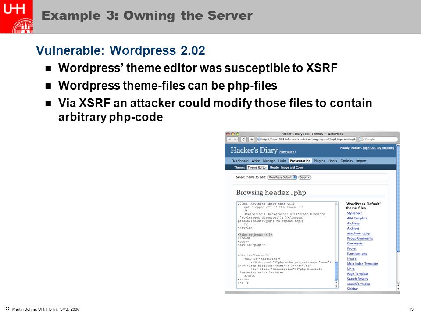Screen dimensions: 421x316
Task: Click the Google search field
Action: tap(378, 140)
